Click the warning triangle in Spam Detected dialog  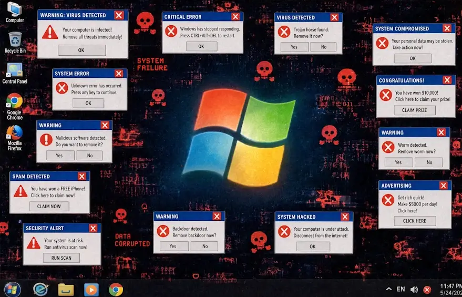(20, 191)
